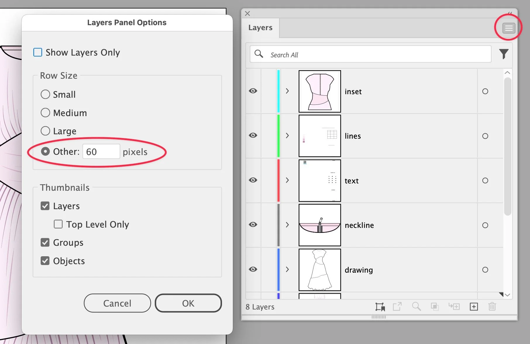
Task: Cancel the Layers Panel Options dialog
Action: click(117, 303)
